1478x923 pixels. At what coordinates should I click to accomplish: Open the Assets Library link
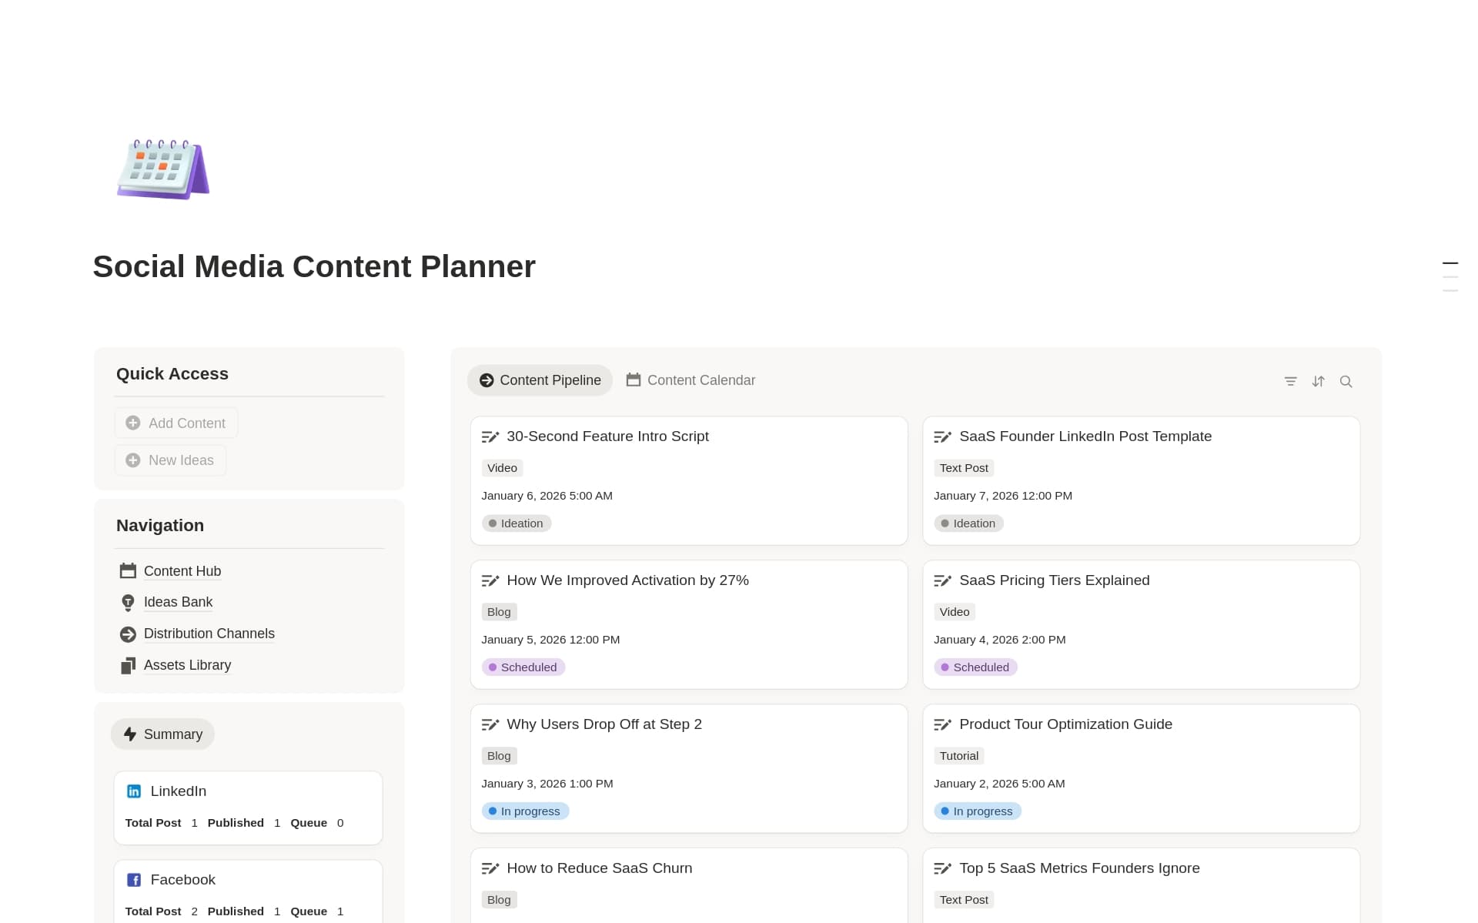(187, 666)
